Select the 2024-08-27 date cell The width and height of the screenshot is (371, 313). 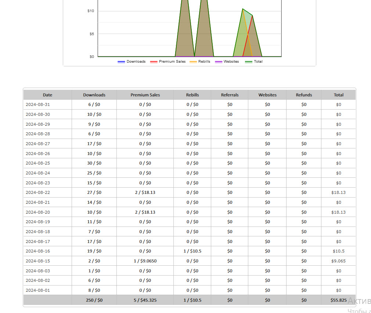pyautogui.click(x=47, y=144)
